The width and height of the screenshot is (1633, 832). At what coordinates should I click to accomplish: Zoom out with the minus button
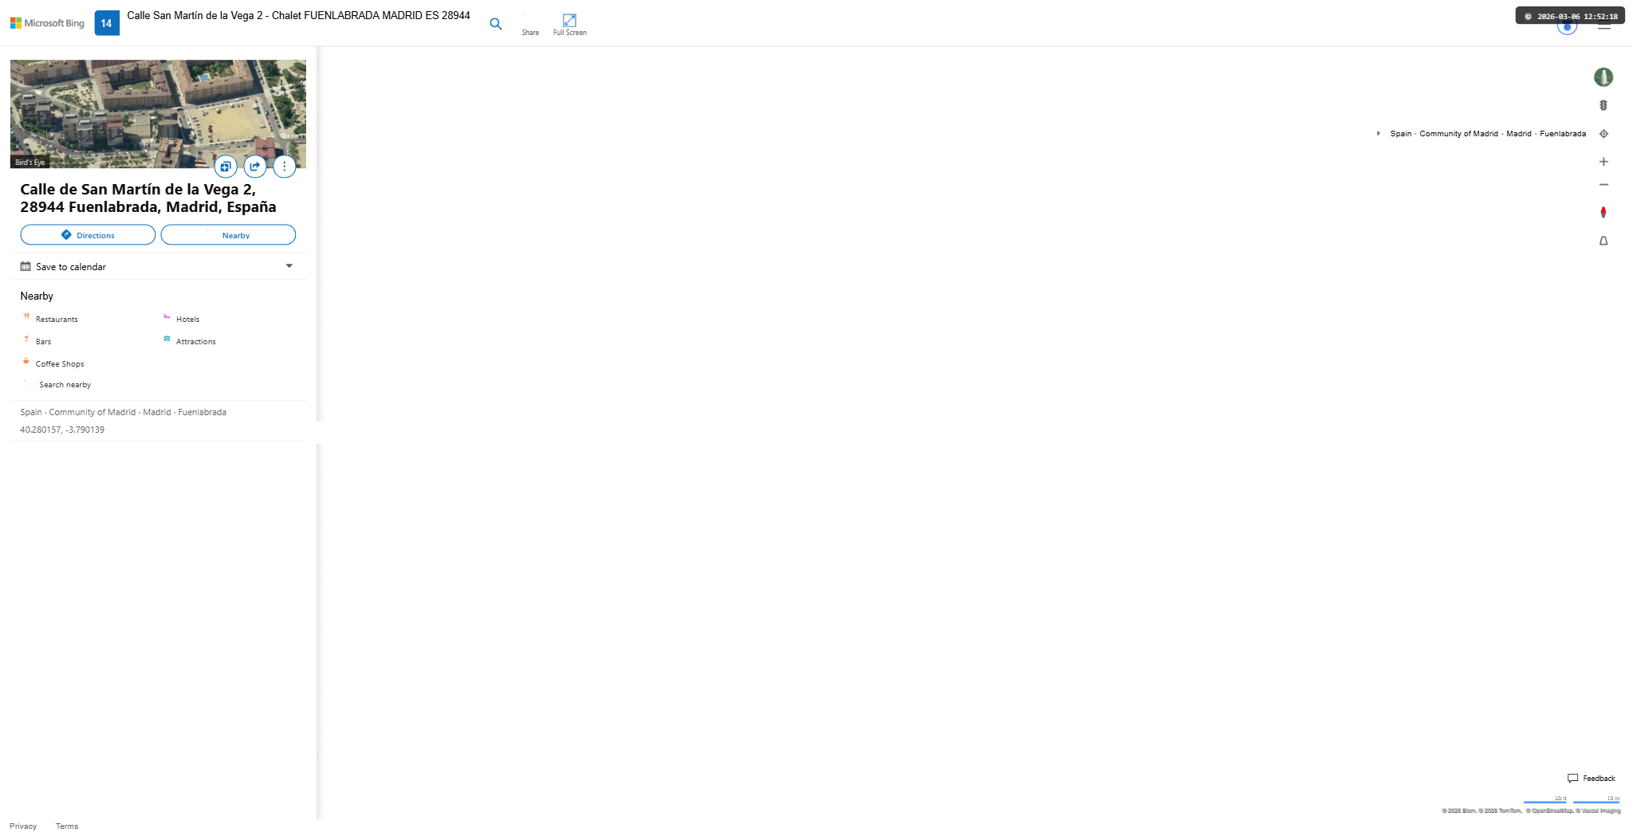1603,185
